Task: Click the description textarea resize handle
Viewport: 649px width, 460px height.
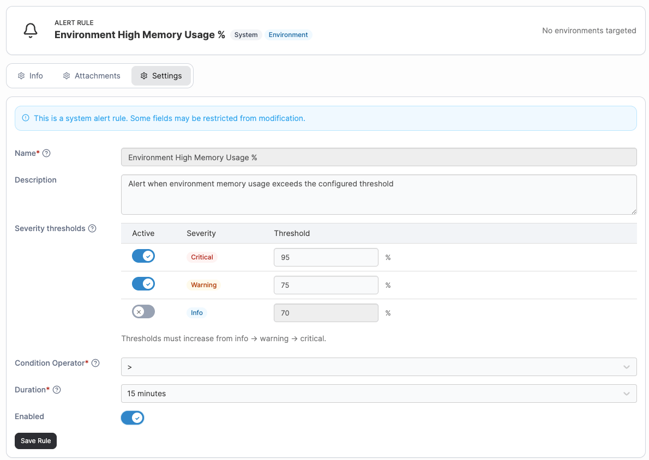Action: coord(634,211)
